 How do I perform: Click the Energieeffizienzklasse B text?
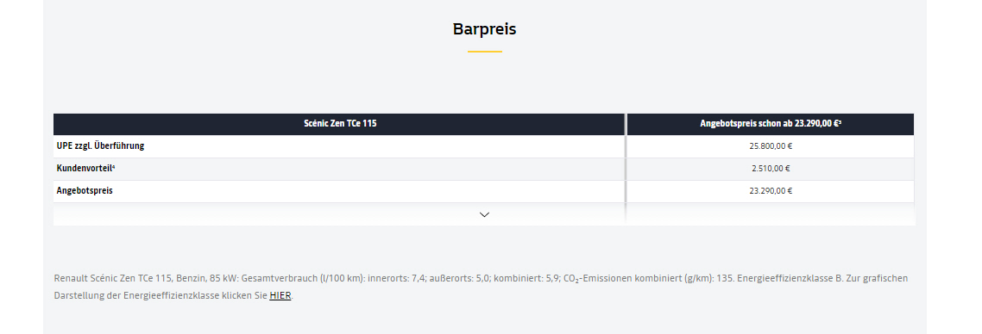coord(790,278)
